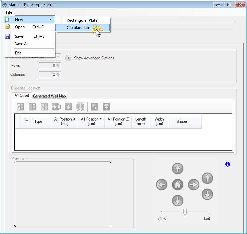
Task: Click the floppy disk save icon
Action: click(x=7, y=36)
